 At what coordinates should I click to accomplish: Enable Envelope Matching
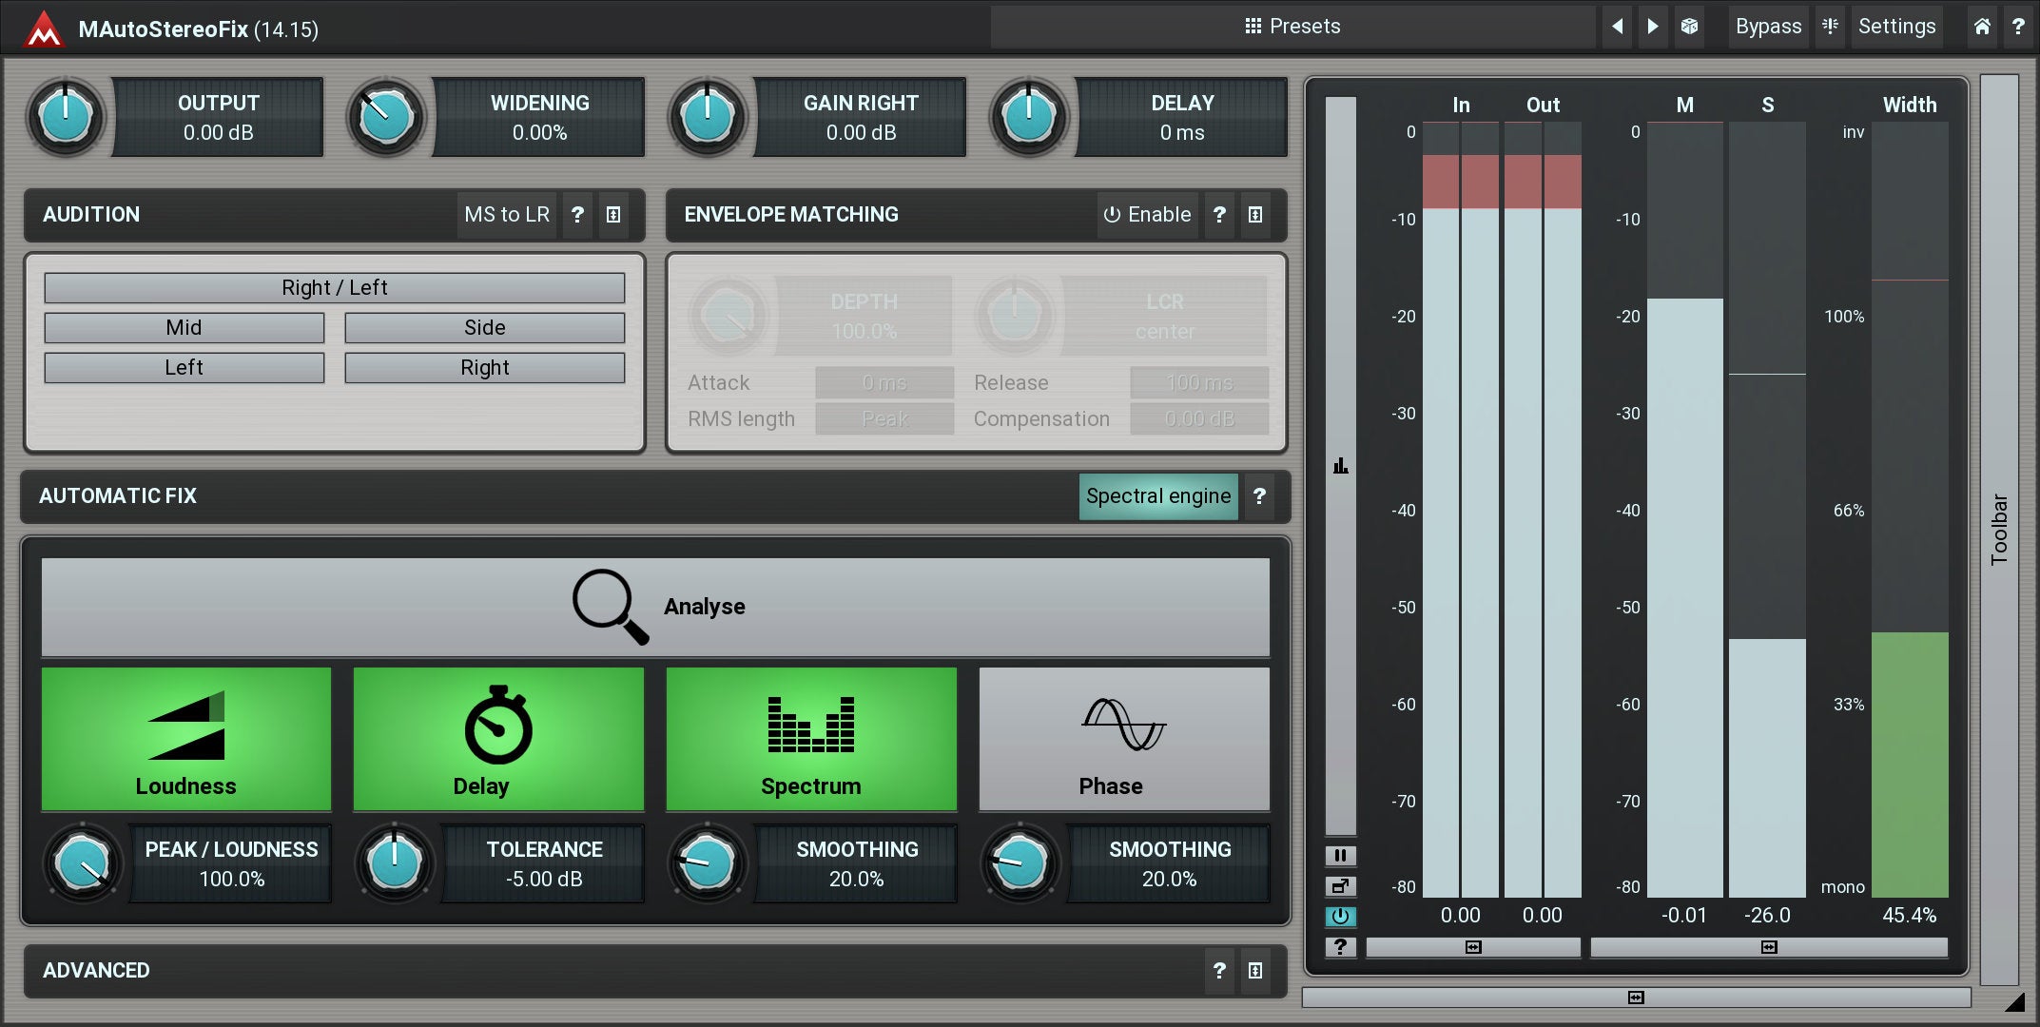[x=1147, y=215]
